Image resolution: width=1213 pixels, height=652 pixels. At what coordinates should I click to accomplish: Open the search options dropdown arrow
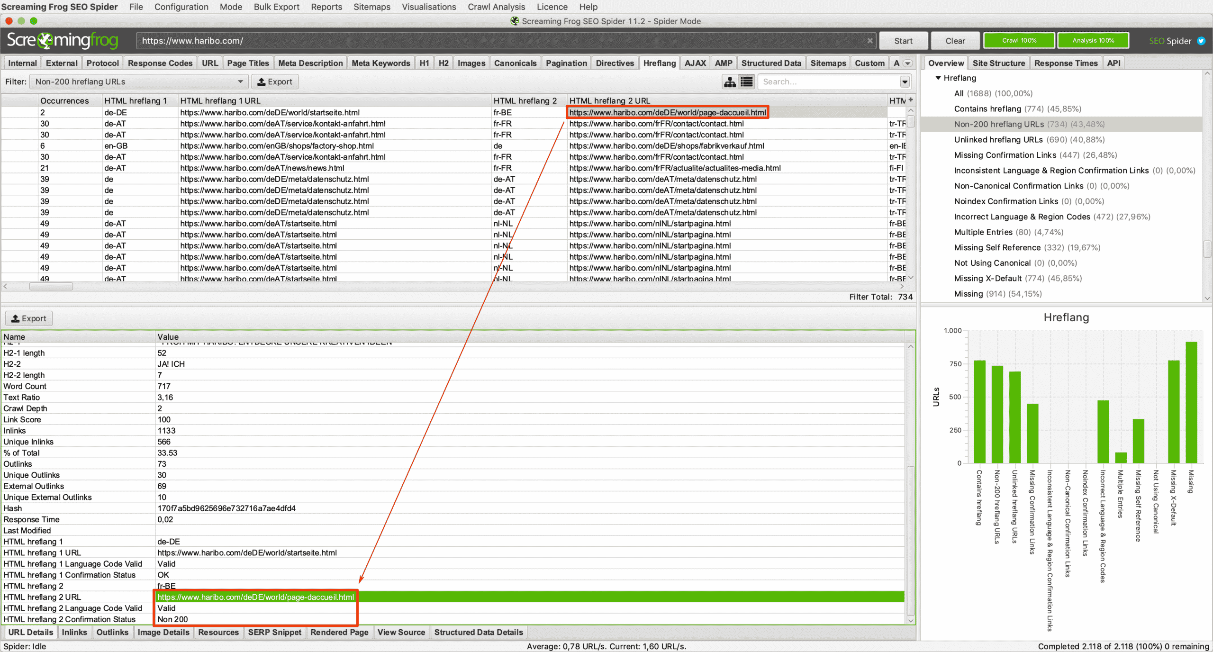pyautogui.click(x=905, y=82)
